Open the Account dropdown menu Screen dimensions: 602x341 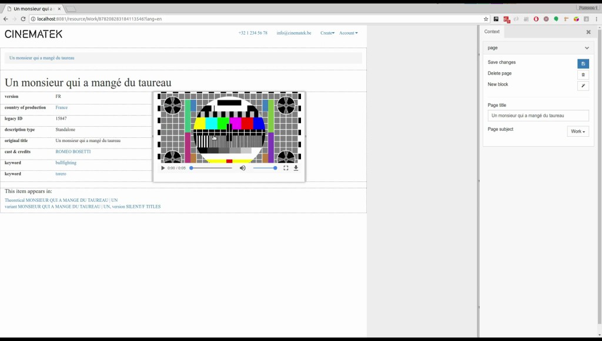pyautogui.click(x=348, y=33)
